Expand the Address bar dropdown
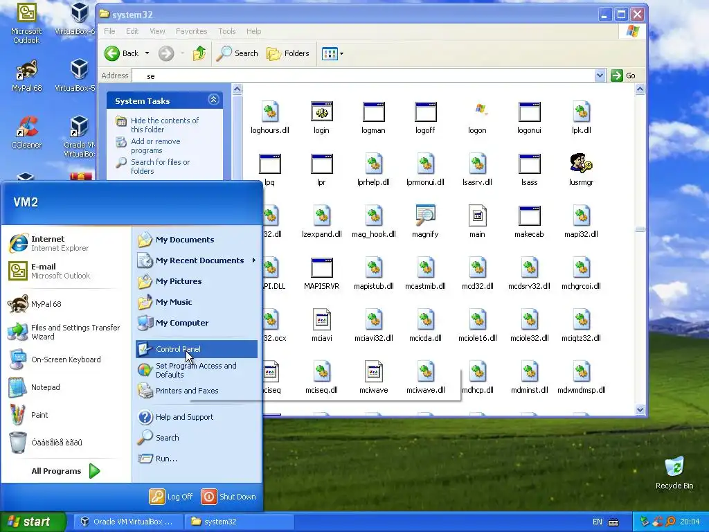Viewport: 709px width, 532px height. click(x=600, y=76)
